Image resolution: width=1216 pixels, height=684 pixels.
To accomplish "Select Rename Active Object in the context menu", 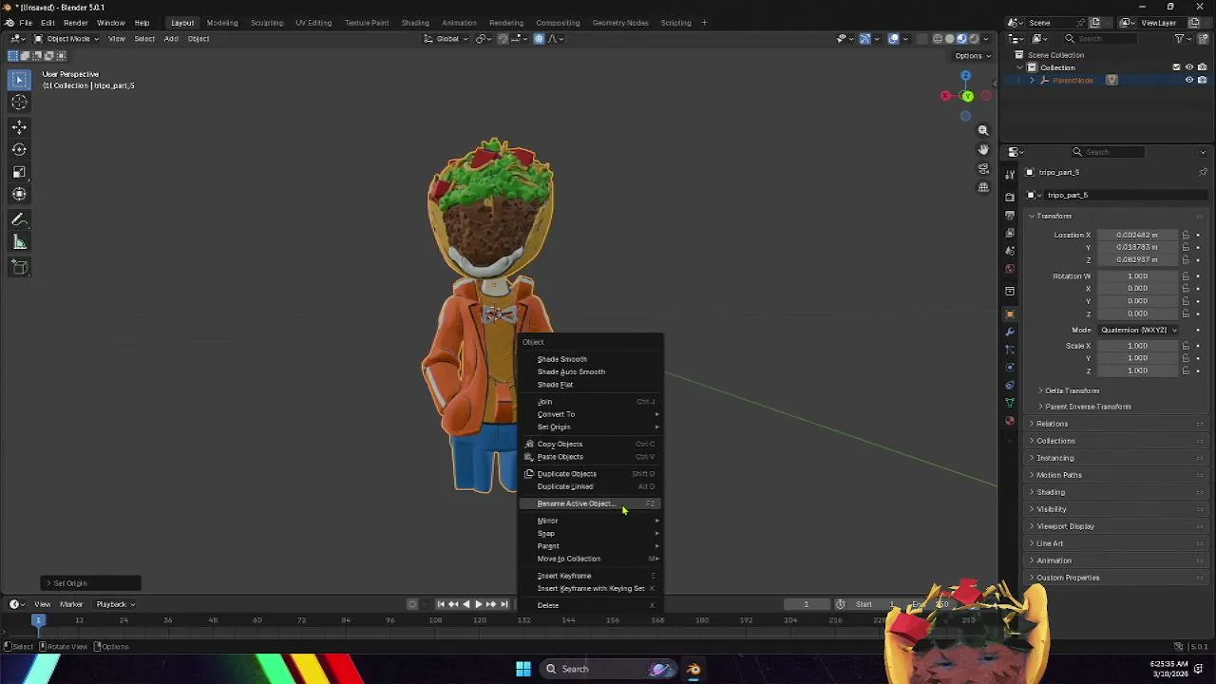I will click(x=590, y=503).
